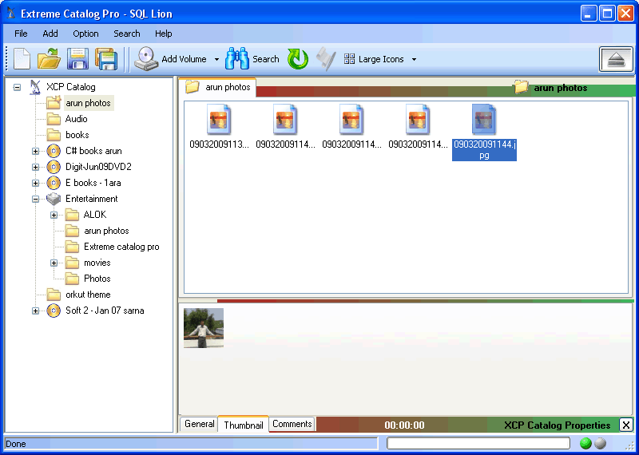Select the second image file icon

pyautogui.click(x=285, y=120)
